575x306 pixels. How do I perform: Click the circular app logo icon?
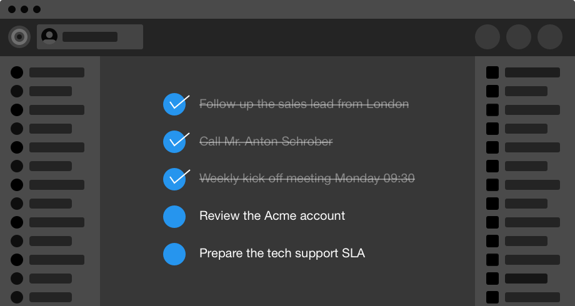[x=19, y=37]
